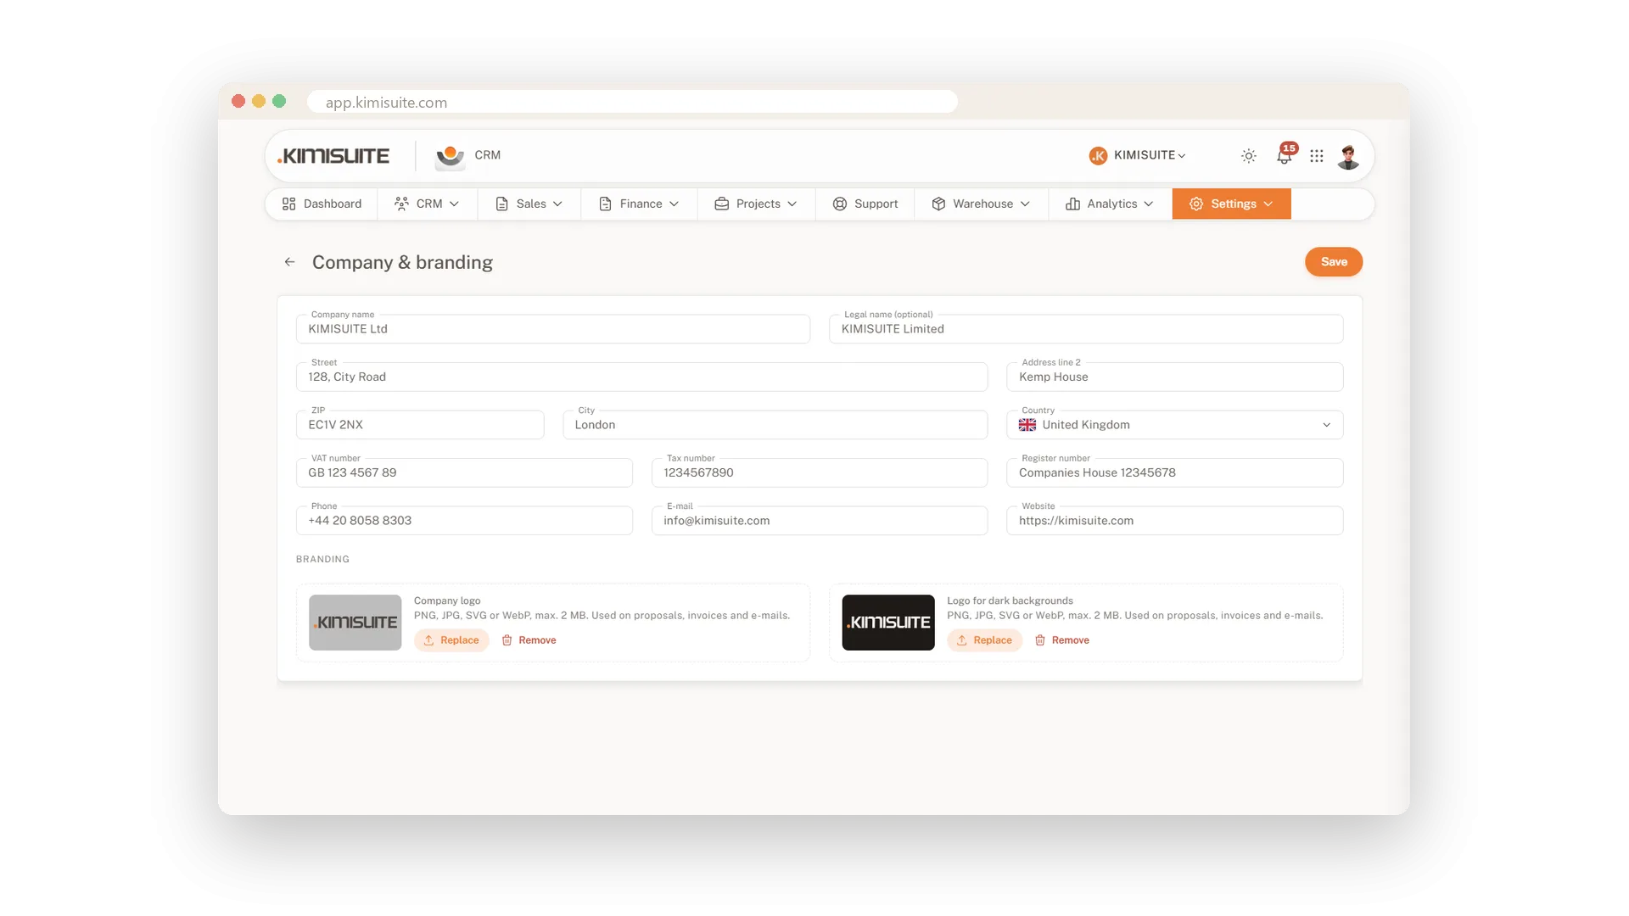Click the Company & branding heading
Image resolution: width=1629 pixels, height=916 pixels.
point(402,262)
